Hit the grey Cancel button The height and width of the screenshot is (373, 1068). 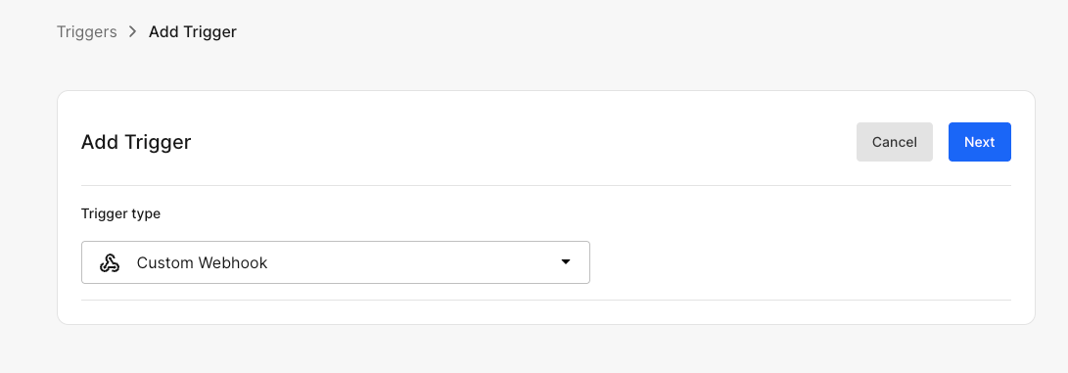pos(895,142)
